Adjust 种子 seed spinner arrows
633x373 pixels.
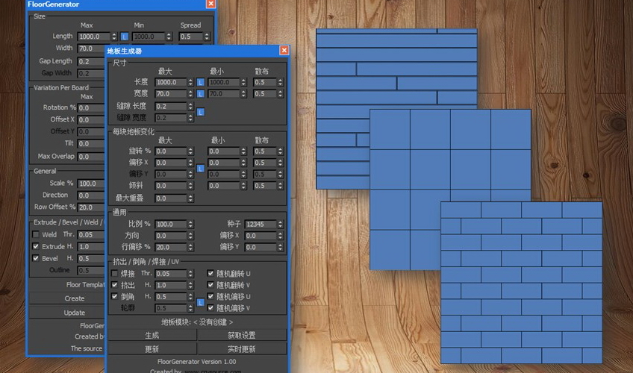[281, 225]
